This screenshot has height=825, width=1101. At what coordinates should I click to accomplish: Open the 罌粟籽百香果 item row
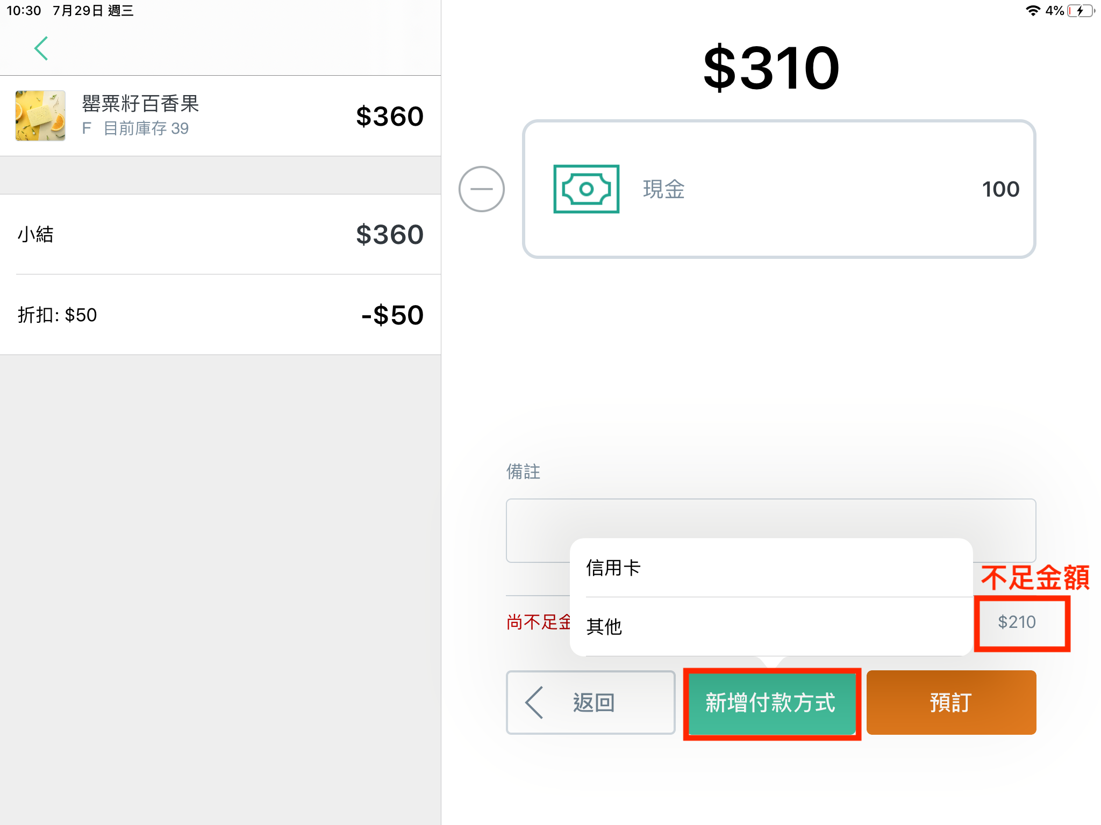pos(220,116)
